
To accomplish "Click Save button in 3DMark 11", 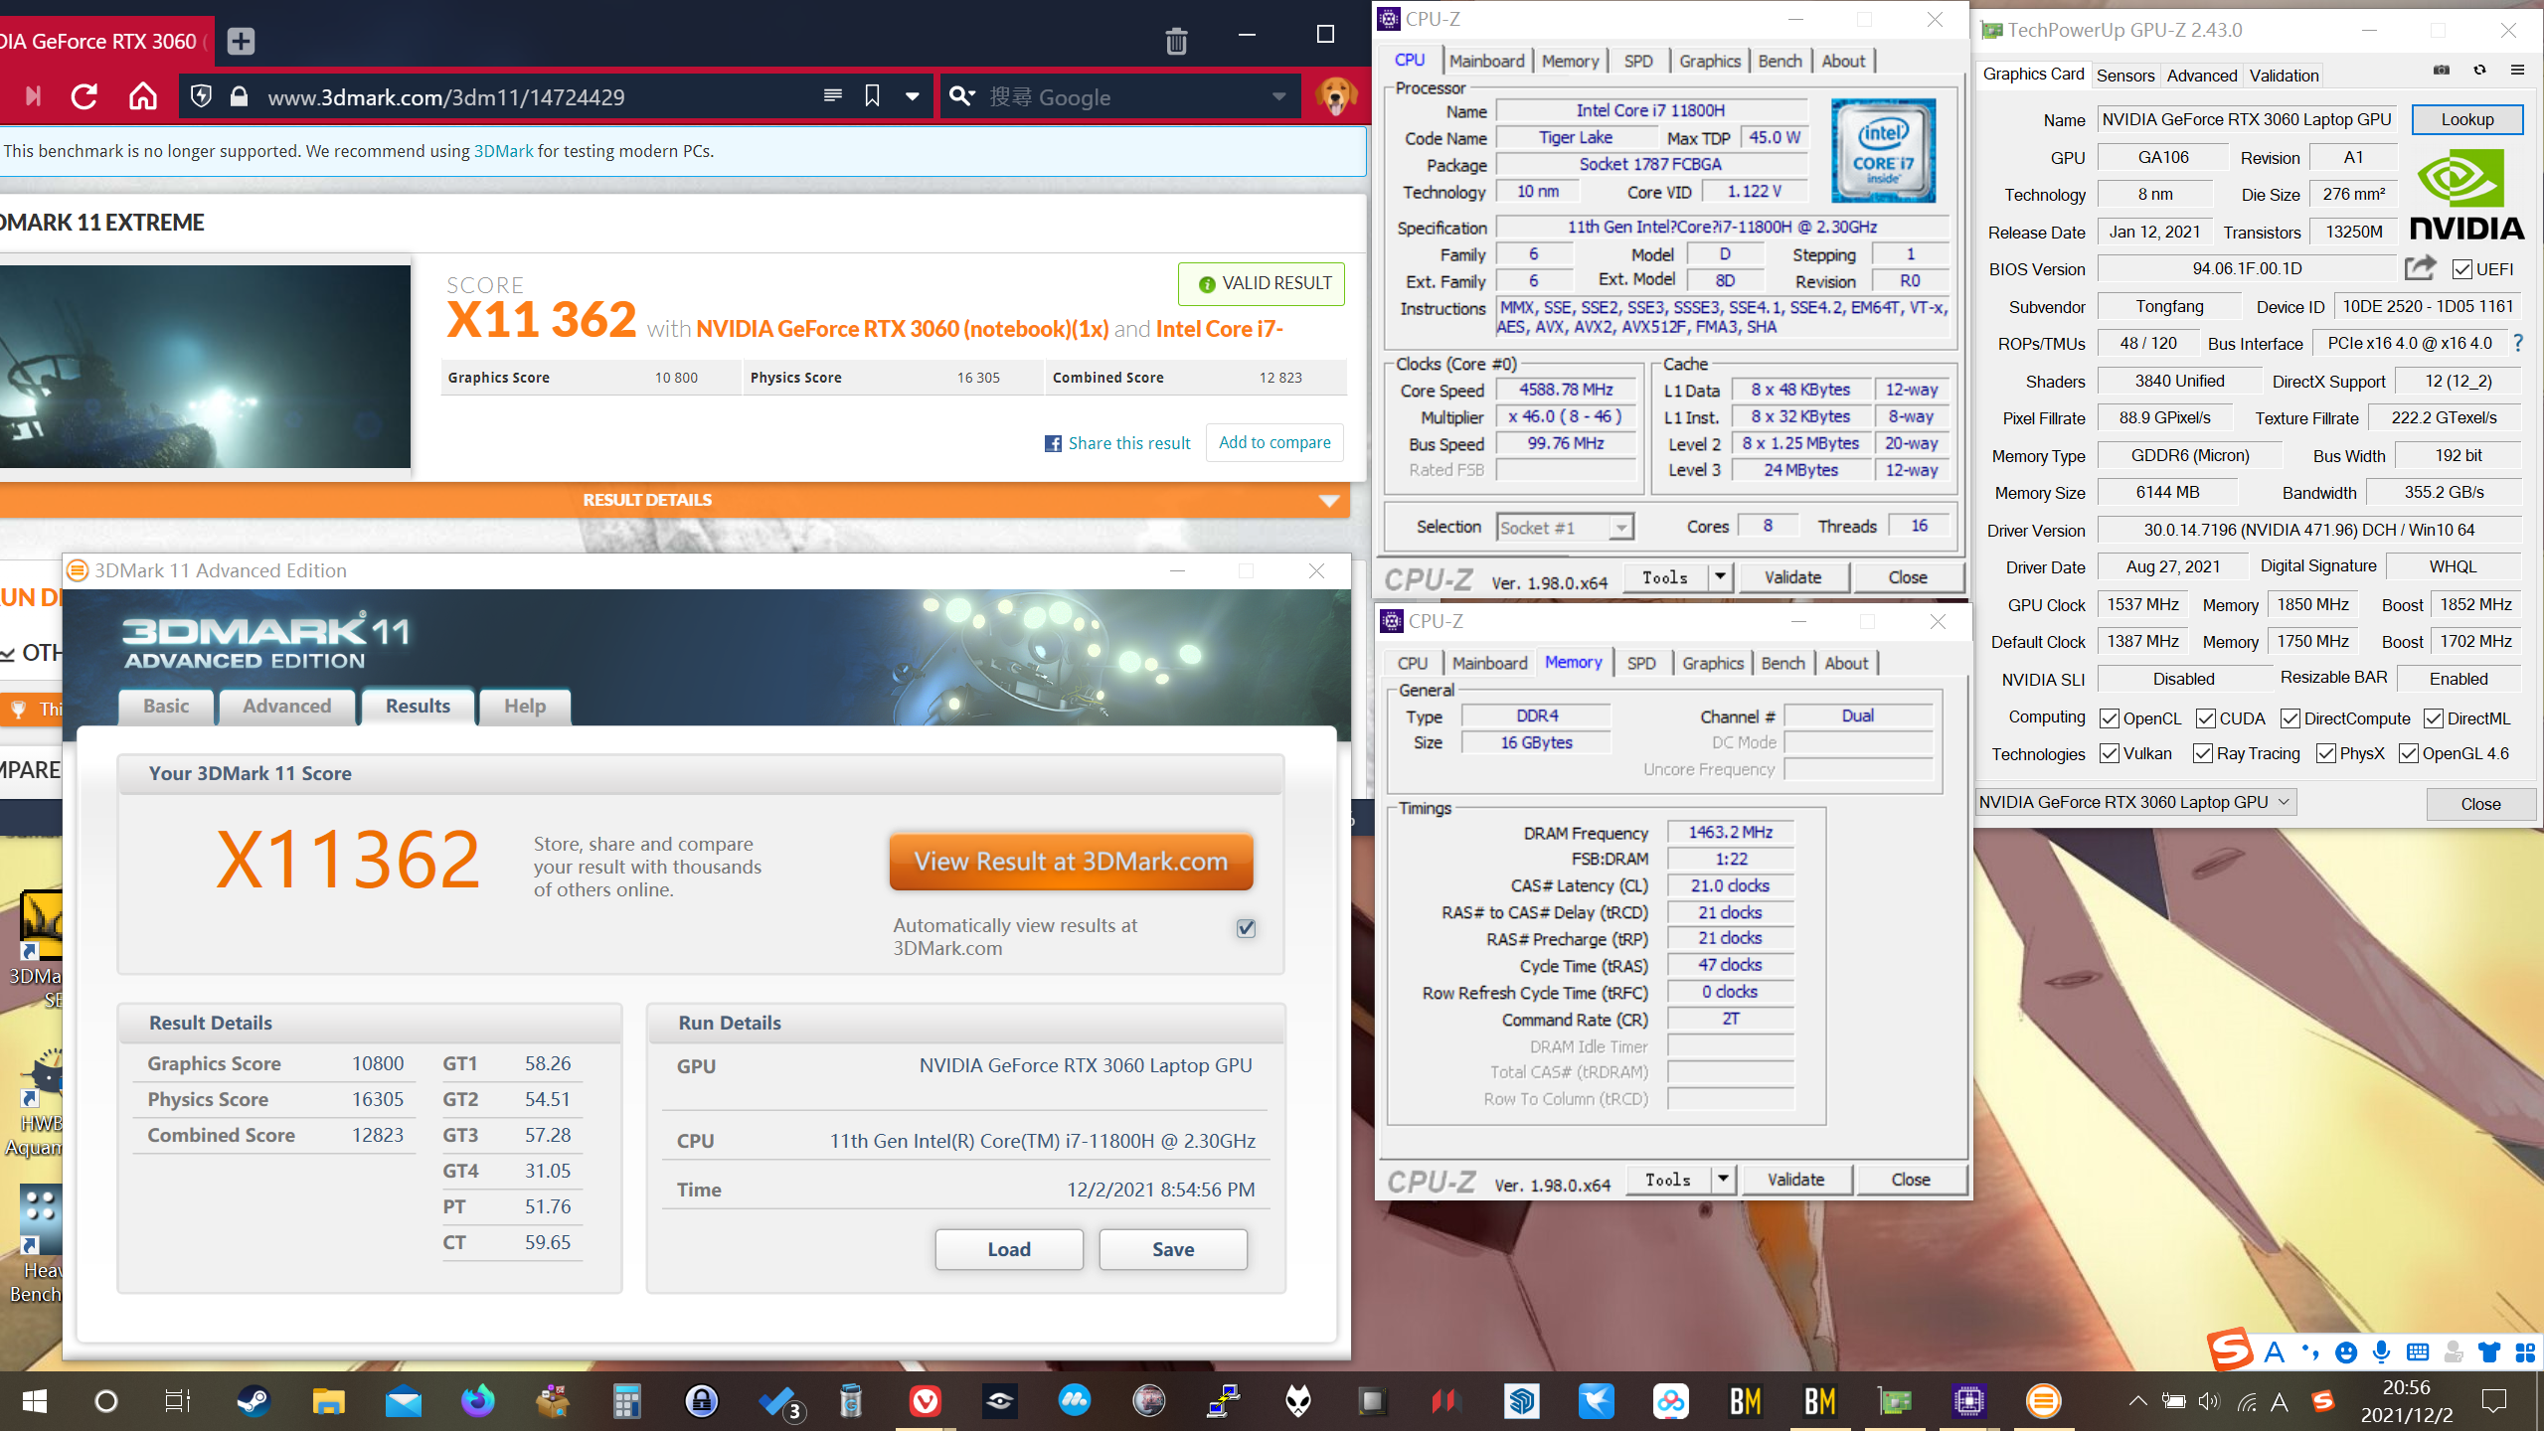I will pyautogui.click(x=1173, y=1249).
